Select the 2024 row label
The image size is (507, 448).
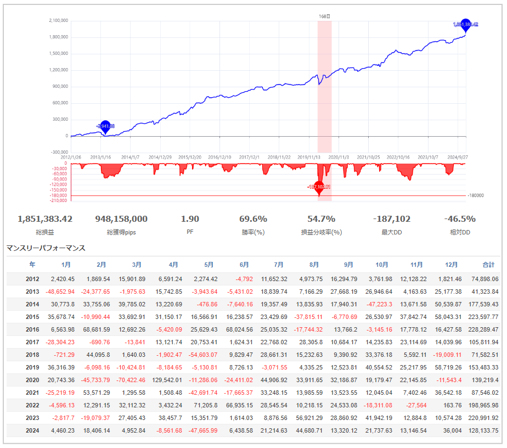click(32, 430)
